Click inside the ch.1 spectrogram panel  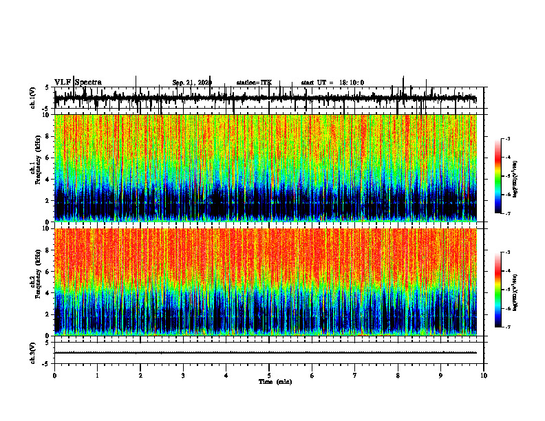point(266,168)
